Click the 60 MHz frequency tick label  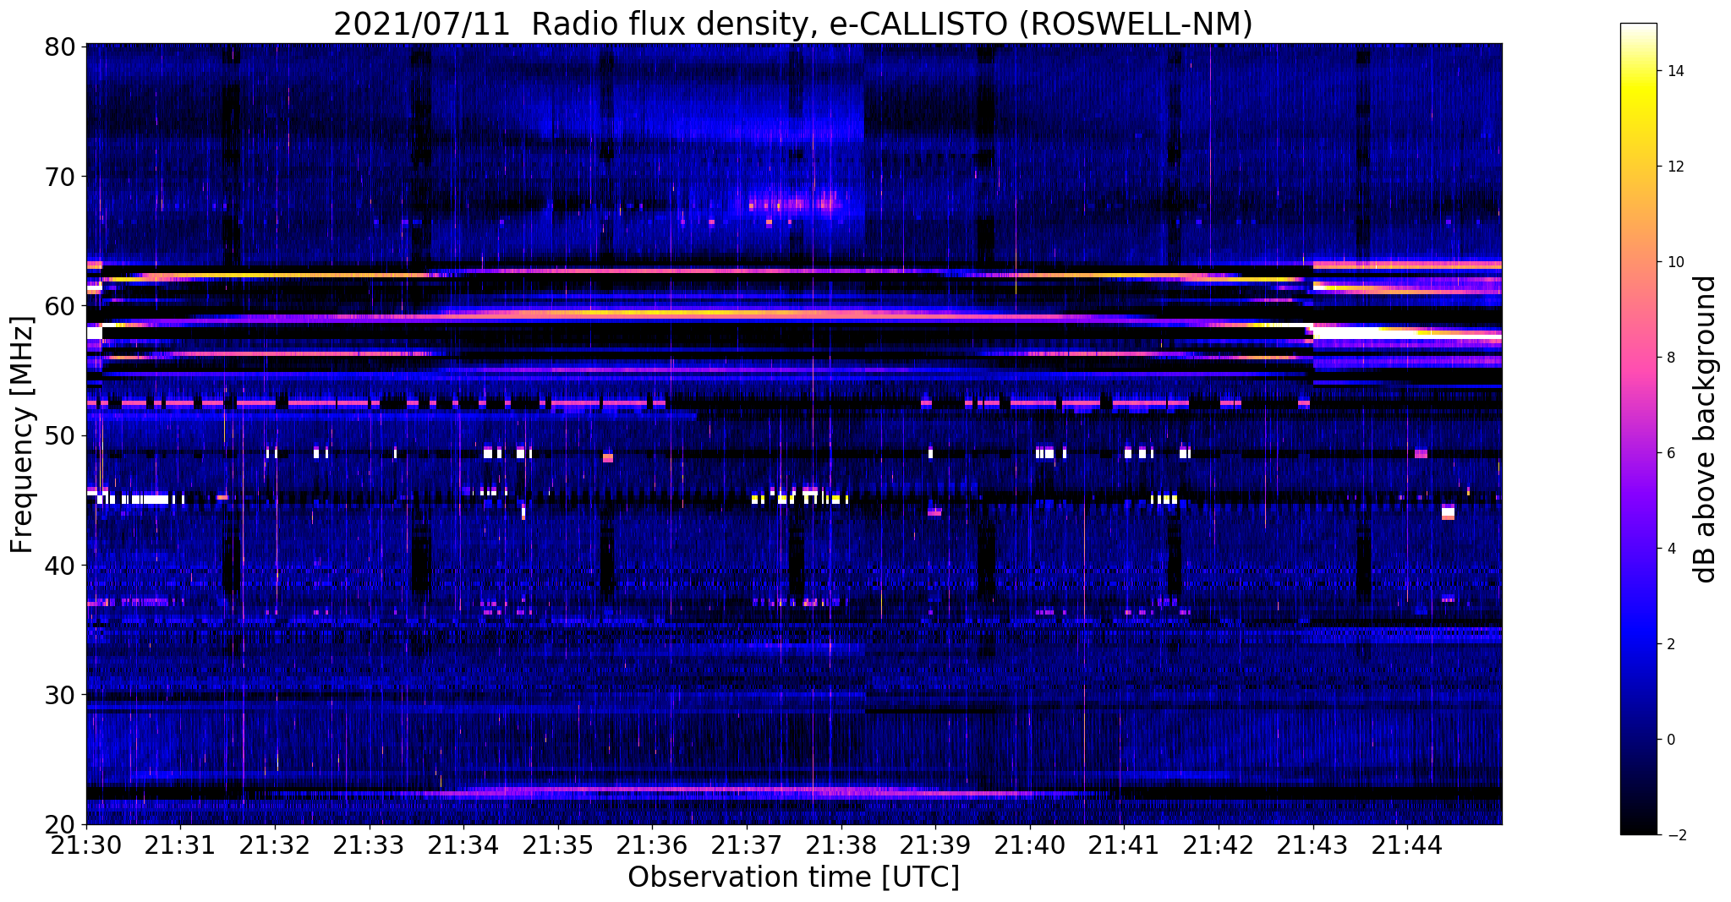(59, 306)
